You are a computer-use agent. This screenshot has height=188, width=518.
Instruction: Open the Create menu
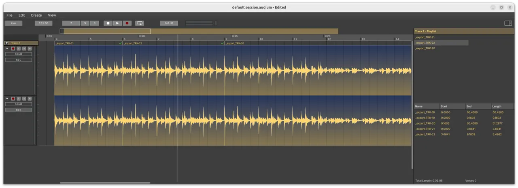(36, 15)
